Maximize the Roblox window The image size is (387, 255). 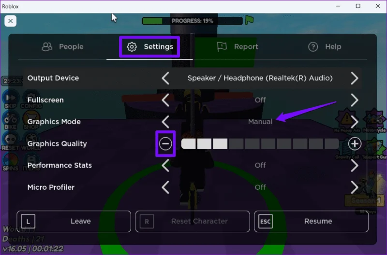pos(358,6)
